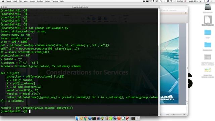
Task: Click 'X = sm.add_constant(X)' line
Action: (24, 87)
